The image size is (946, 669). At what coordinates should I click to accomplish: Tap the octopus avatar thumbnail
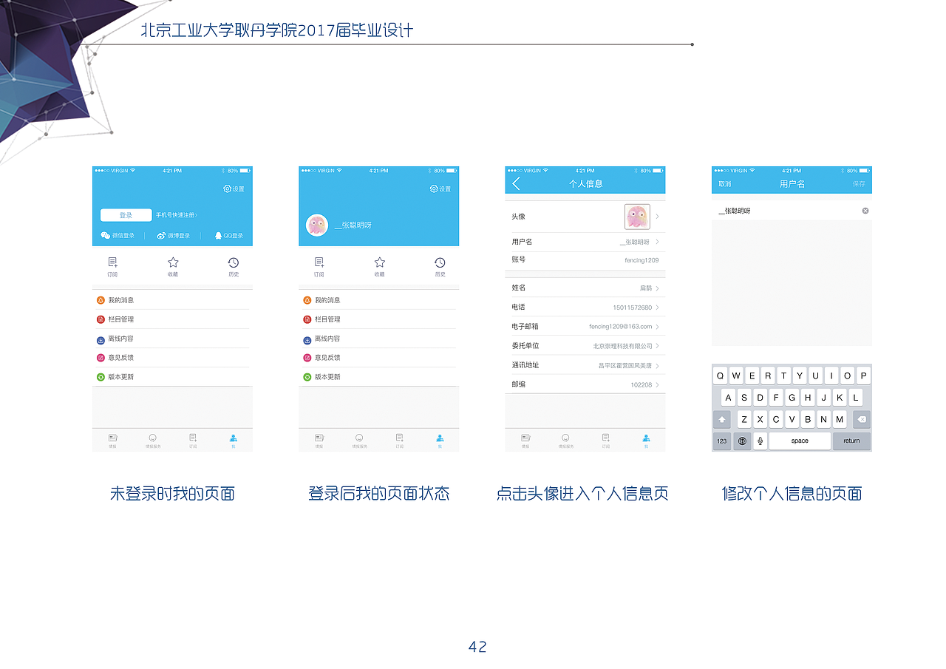tap(636, 217)
